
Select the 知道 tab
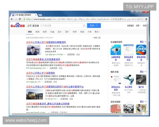(52, 32)
